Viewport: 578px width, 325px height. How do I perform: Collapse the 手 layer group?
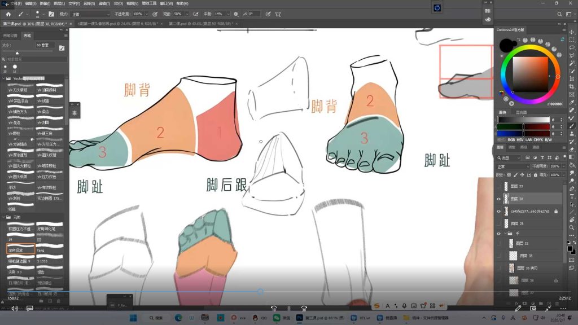tap(505, 234)
